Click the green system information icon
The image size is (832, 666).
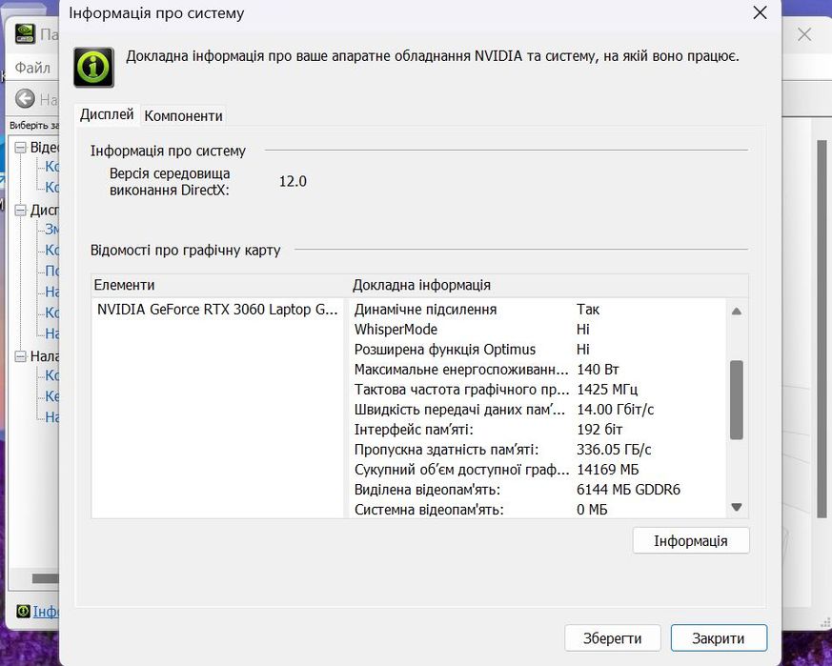(94, 68)
